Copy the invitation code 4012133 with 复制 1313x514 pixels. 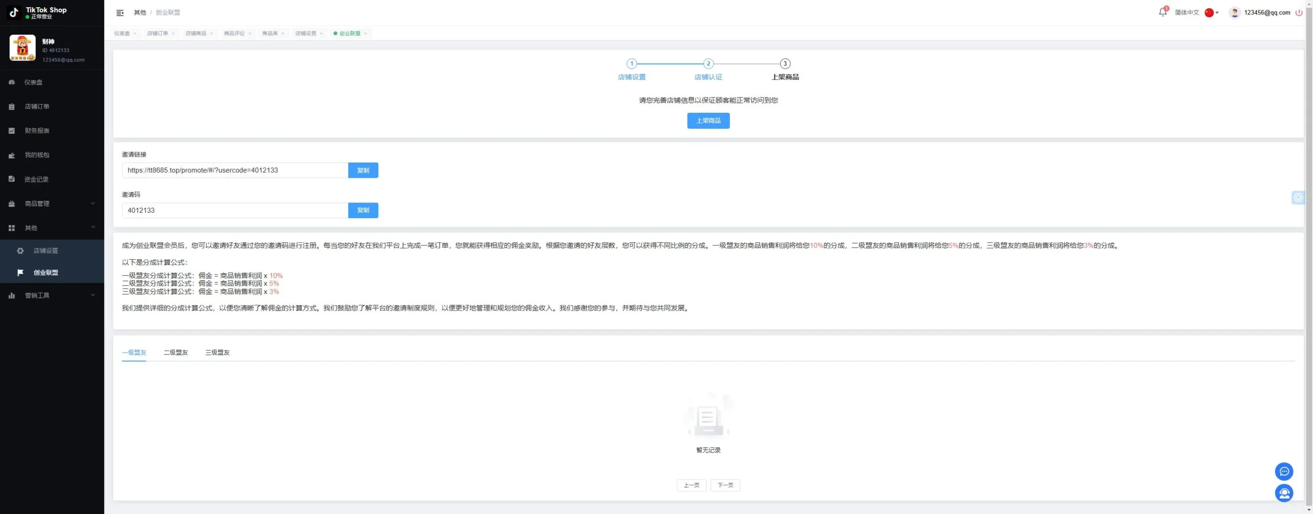(x=363, y=210)
